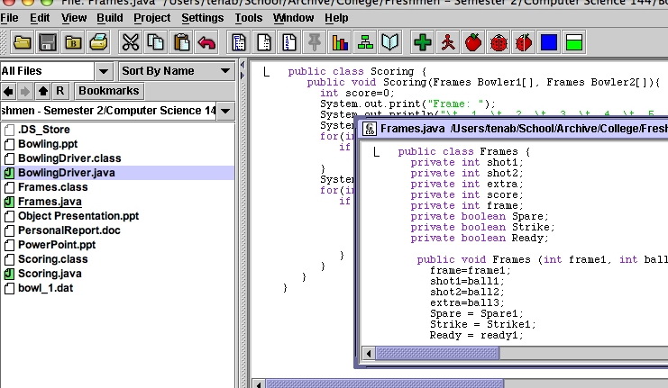Click the green plus Compile icon
This screenshot has width=668, height=388.
point(422,42)
